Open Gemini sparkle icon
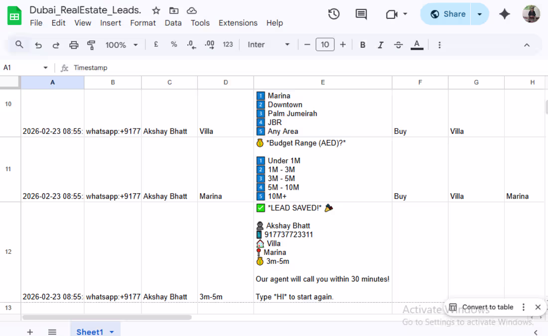 point(504,14)
